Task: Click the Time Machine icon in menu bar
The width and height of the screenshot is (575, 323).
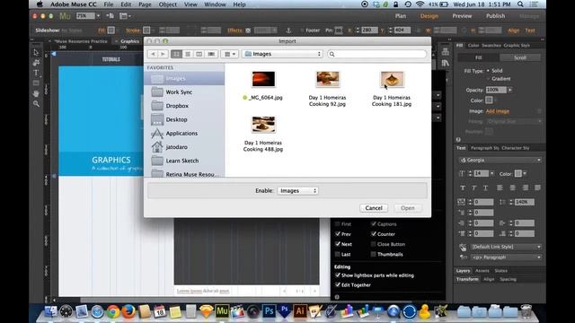Action: tap(408, 4)
